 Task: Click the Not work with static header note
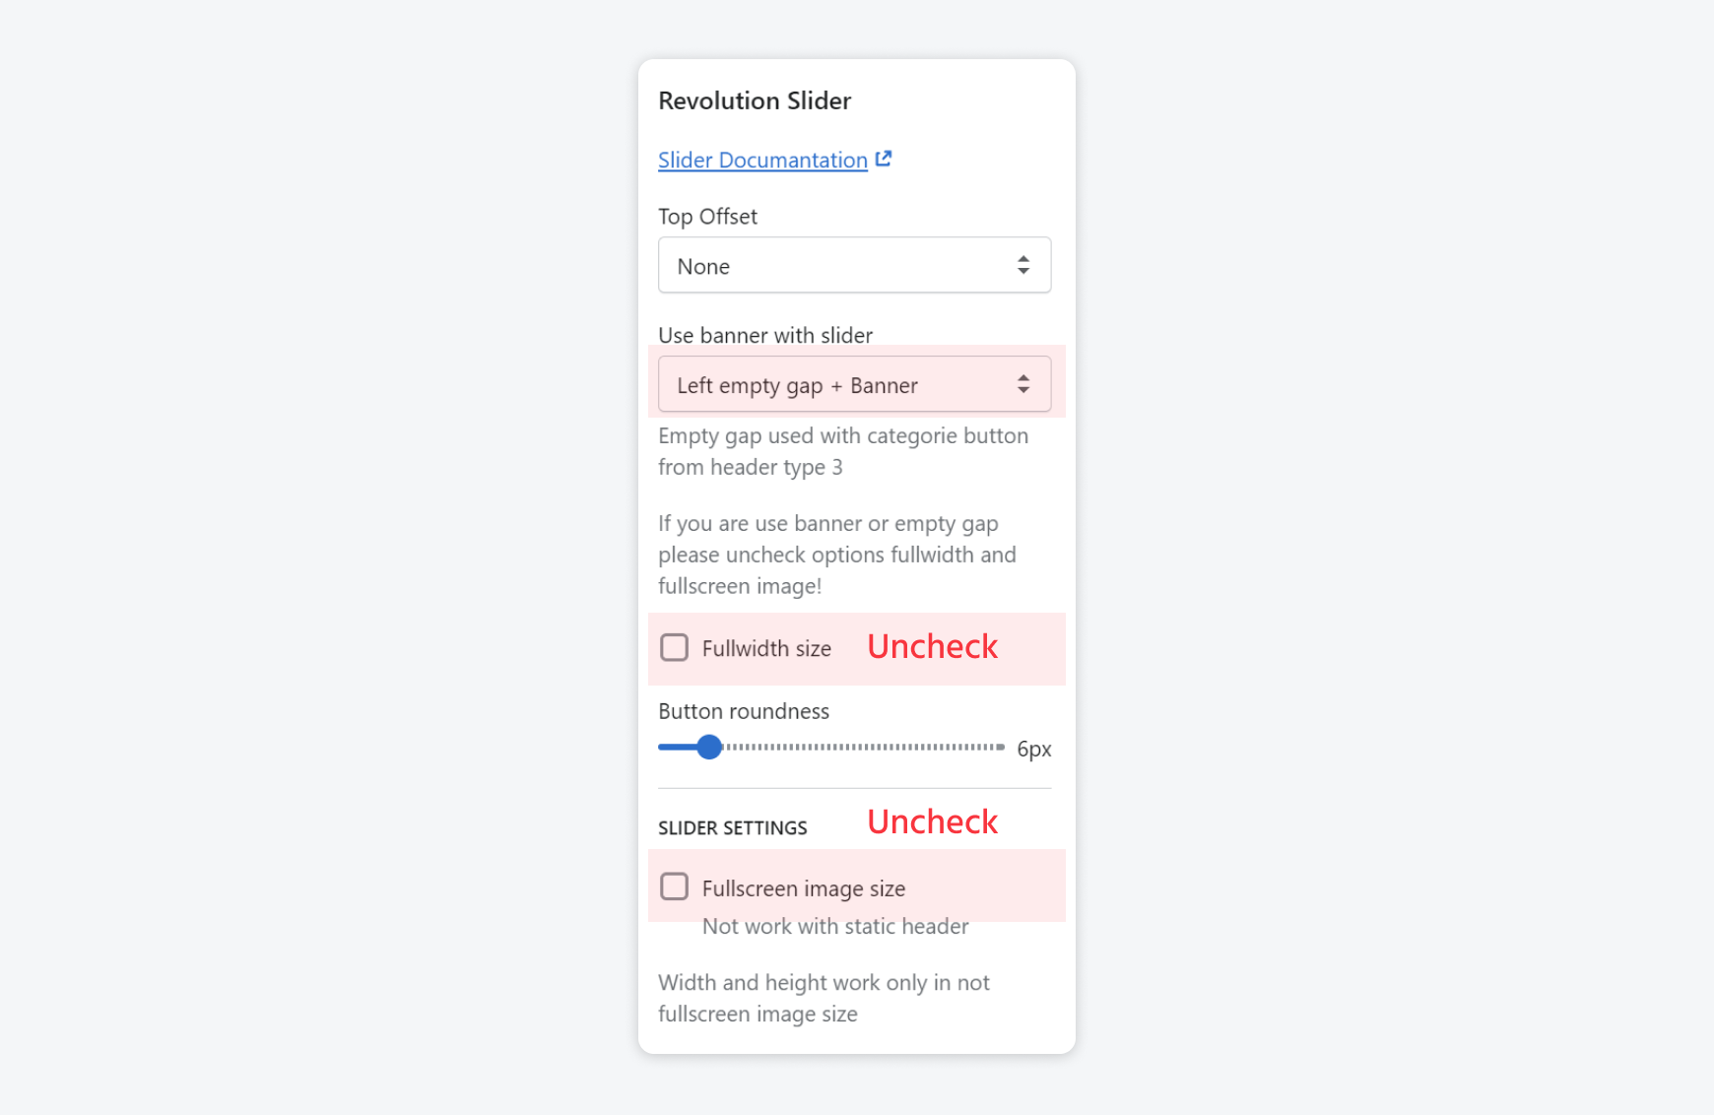pos(835,927)
